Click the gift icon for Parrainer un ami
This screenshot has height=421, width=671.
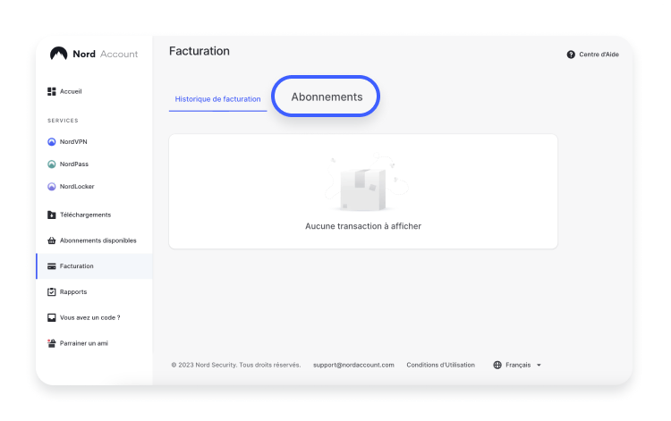coord(52,343)
